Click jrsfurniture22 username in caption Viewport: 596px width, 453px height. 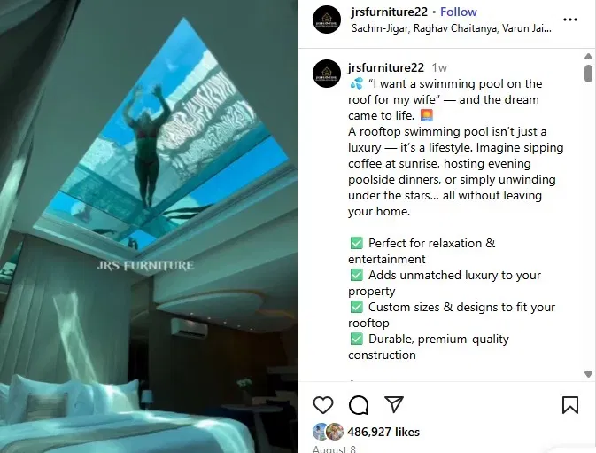386,67
